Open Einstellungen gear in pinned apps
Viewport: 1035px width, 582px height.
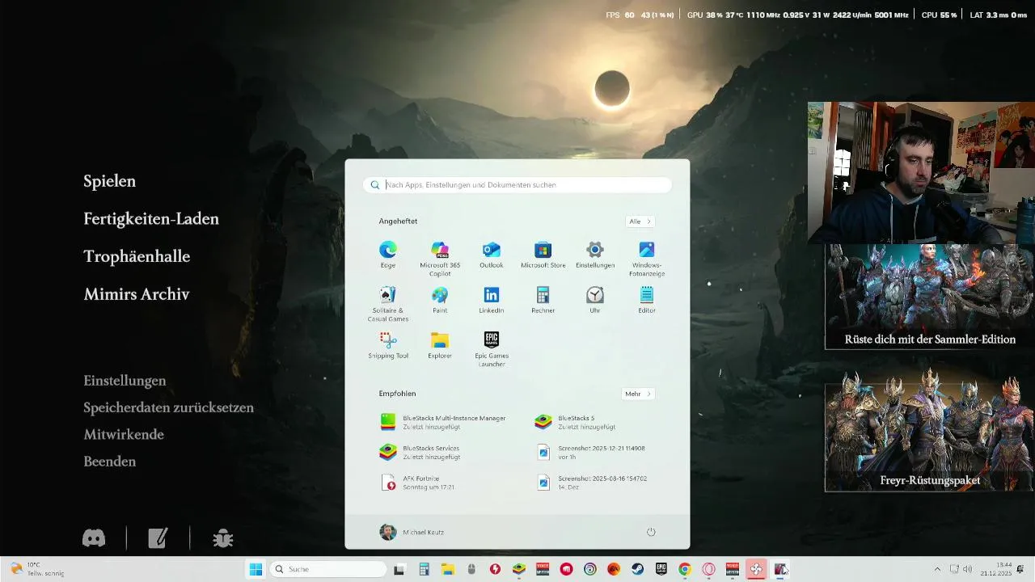(595, 255)
